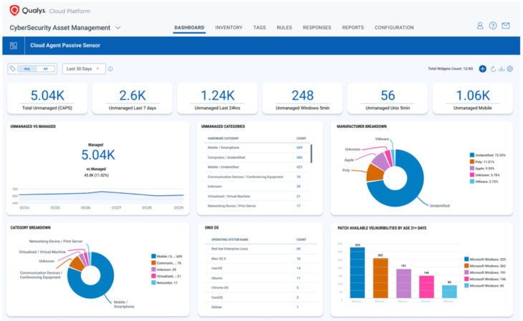Screen dimensions: 523x321
Task: Click the Mobile / Unidentified count 427
Action: click(299, 167)
